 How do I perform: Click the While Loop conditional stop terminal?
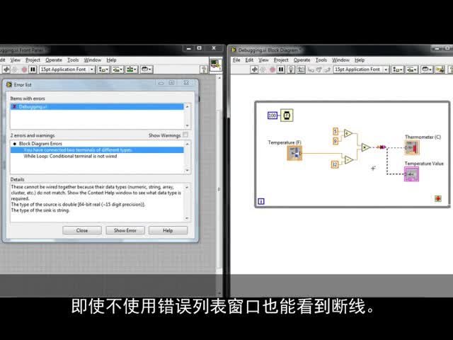click(438, 198)
